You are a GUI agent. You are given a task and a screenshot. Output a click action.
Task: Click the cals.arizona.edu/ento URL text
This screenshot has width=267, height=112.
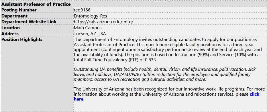(103, 22)
